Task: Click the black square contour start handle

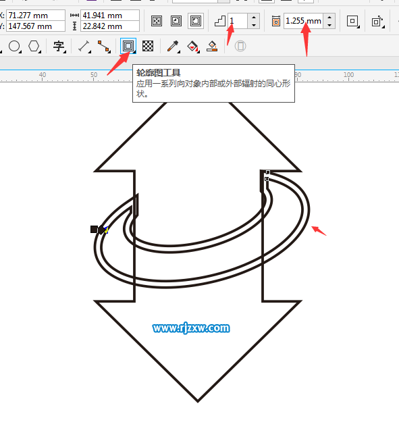Action: [x=94, y=230]
